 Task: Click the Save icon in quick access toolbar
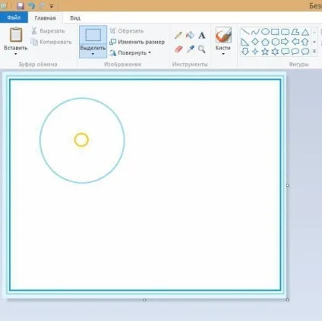pos(21,5)
